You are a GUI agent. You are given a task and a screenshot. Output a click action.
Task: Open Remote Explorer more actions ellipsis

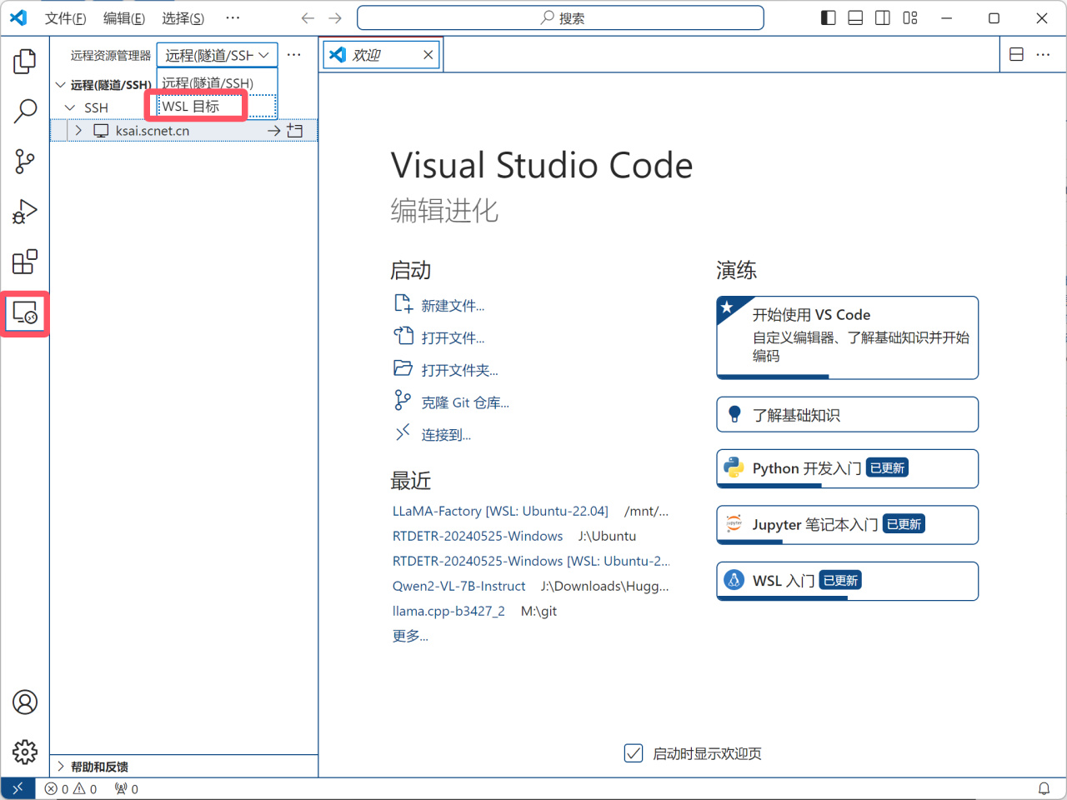pyautogui.click(x=294, y=55)
